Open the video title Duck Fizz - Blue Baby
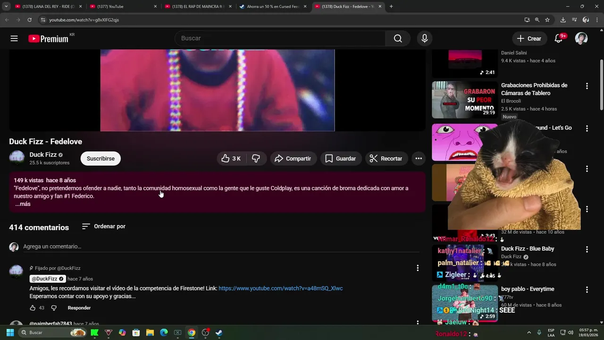This screenshot has width=604, height=340. (x=528, y=249)
